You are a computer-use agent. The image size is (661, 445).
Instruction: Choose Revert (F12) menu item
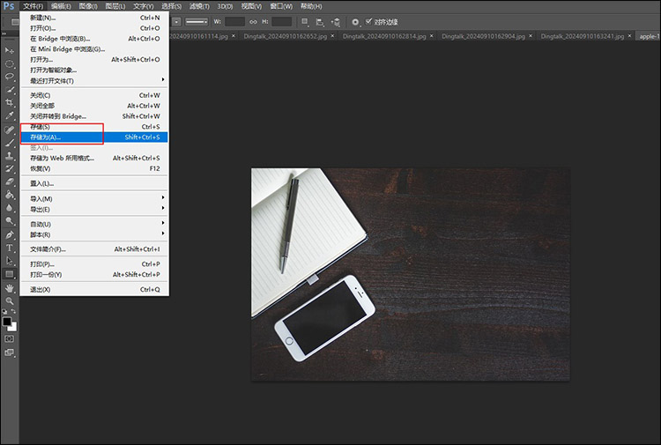tap(94, 168)
